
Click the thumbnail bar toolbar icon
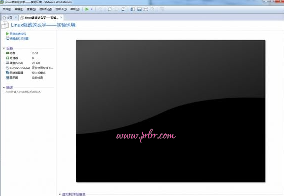(139, 9)
